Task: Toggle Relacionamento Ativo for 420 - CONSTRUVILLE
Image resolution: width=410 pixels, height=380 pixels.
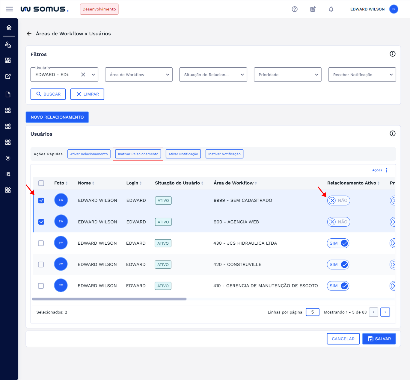Action: point(338,264)
